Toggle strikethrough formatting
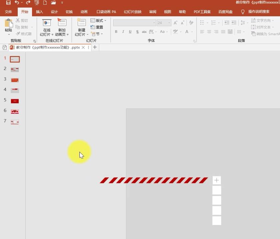 [137, 32]
